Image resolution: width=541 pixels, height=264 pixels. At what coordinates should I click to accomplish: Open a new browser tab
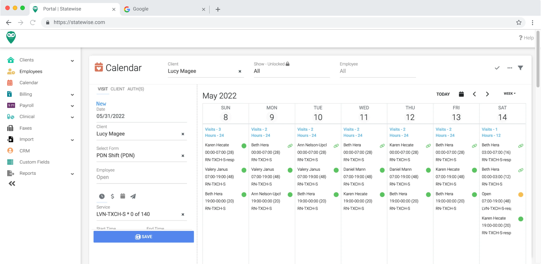click(218, 9)
